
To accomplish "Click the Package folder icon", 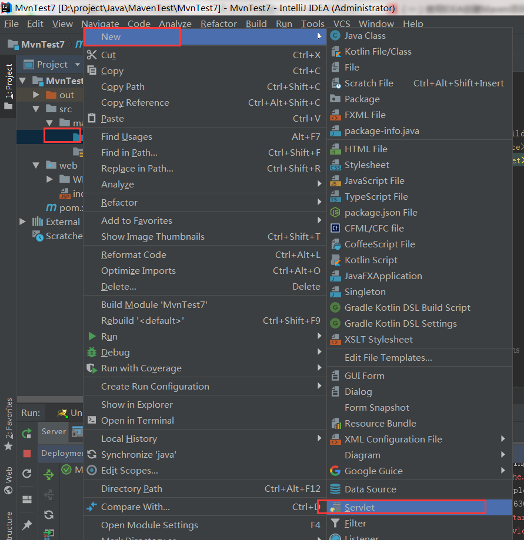I will [x=335, y=99].
